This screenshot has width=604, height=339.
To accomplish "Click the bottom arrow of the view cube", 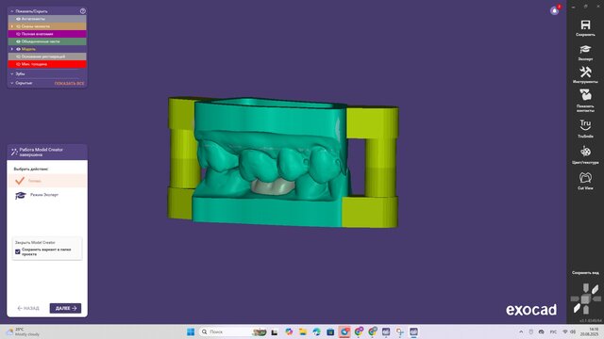I will tap(585, 310).
